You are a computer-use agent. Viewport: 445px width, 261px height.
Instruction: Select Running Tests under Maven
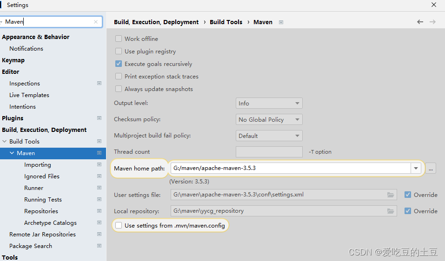(x=43, y=200)
